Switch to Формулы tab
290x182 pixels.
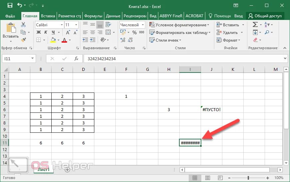pyautogui.click(x=93, y=16)
